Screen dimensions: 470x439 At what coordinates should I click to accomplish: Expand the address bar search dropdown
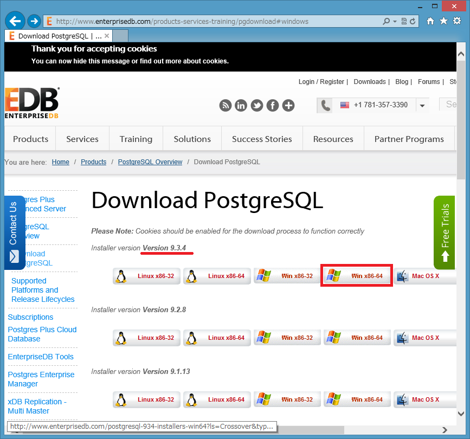(x=395, y=22)
